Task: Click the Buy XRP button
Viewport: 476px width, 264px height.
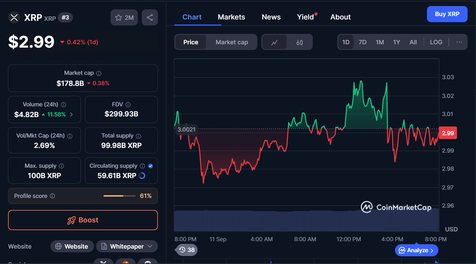Action: [447, 14]
